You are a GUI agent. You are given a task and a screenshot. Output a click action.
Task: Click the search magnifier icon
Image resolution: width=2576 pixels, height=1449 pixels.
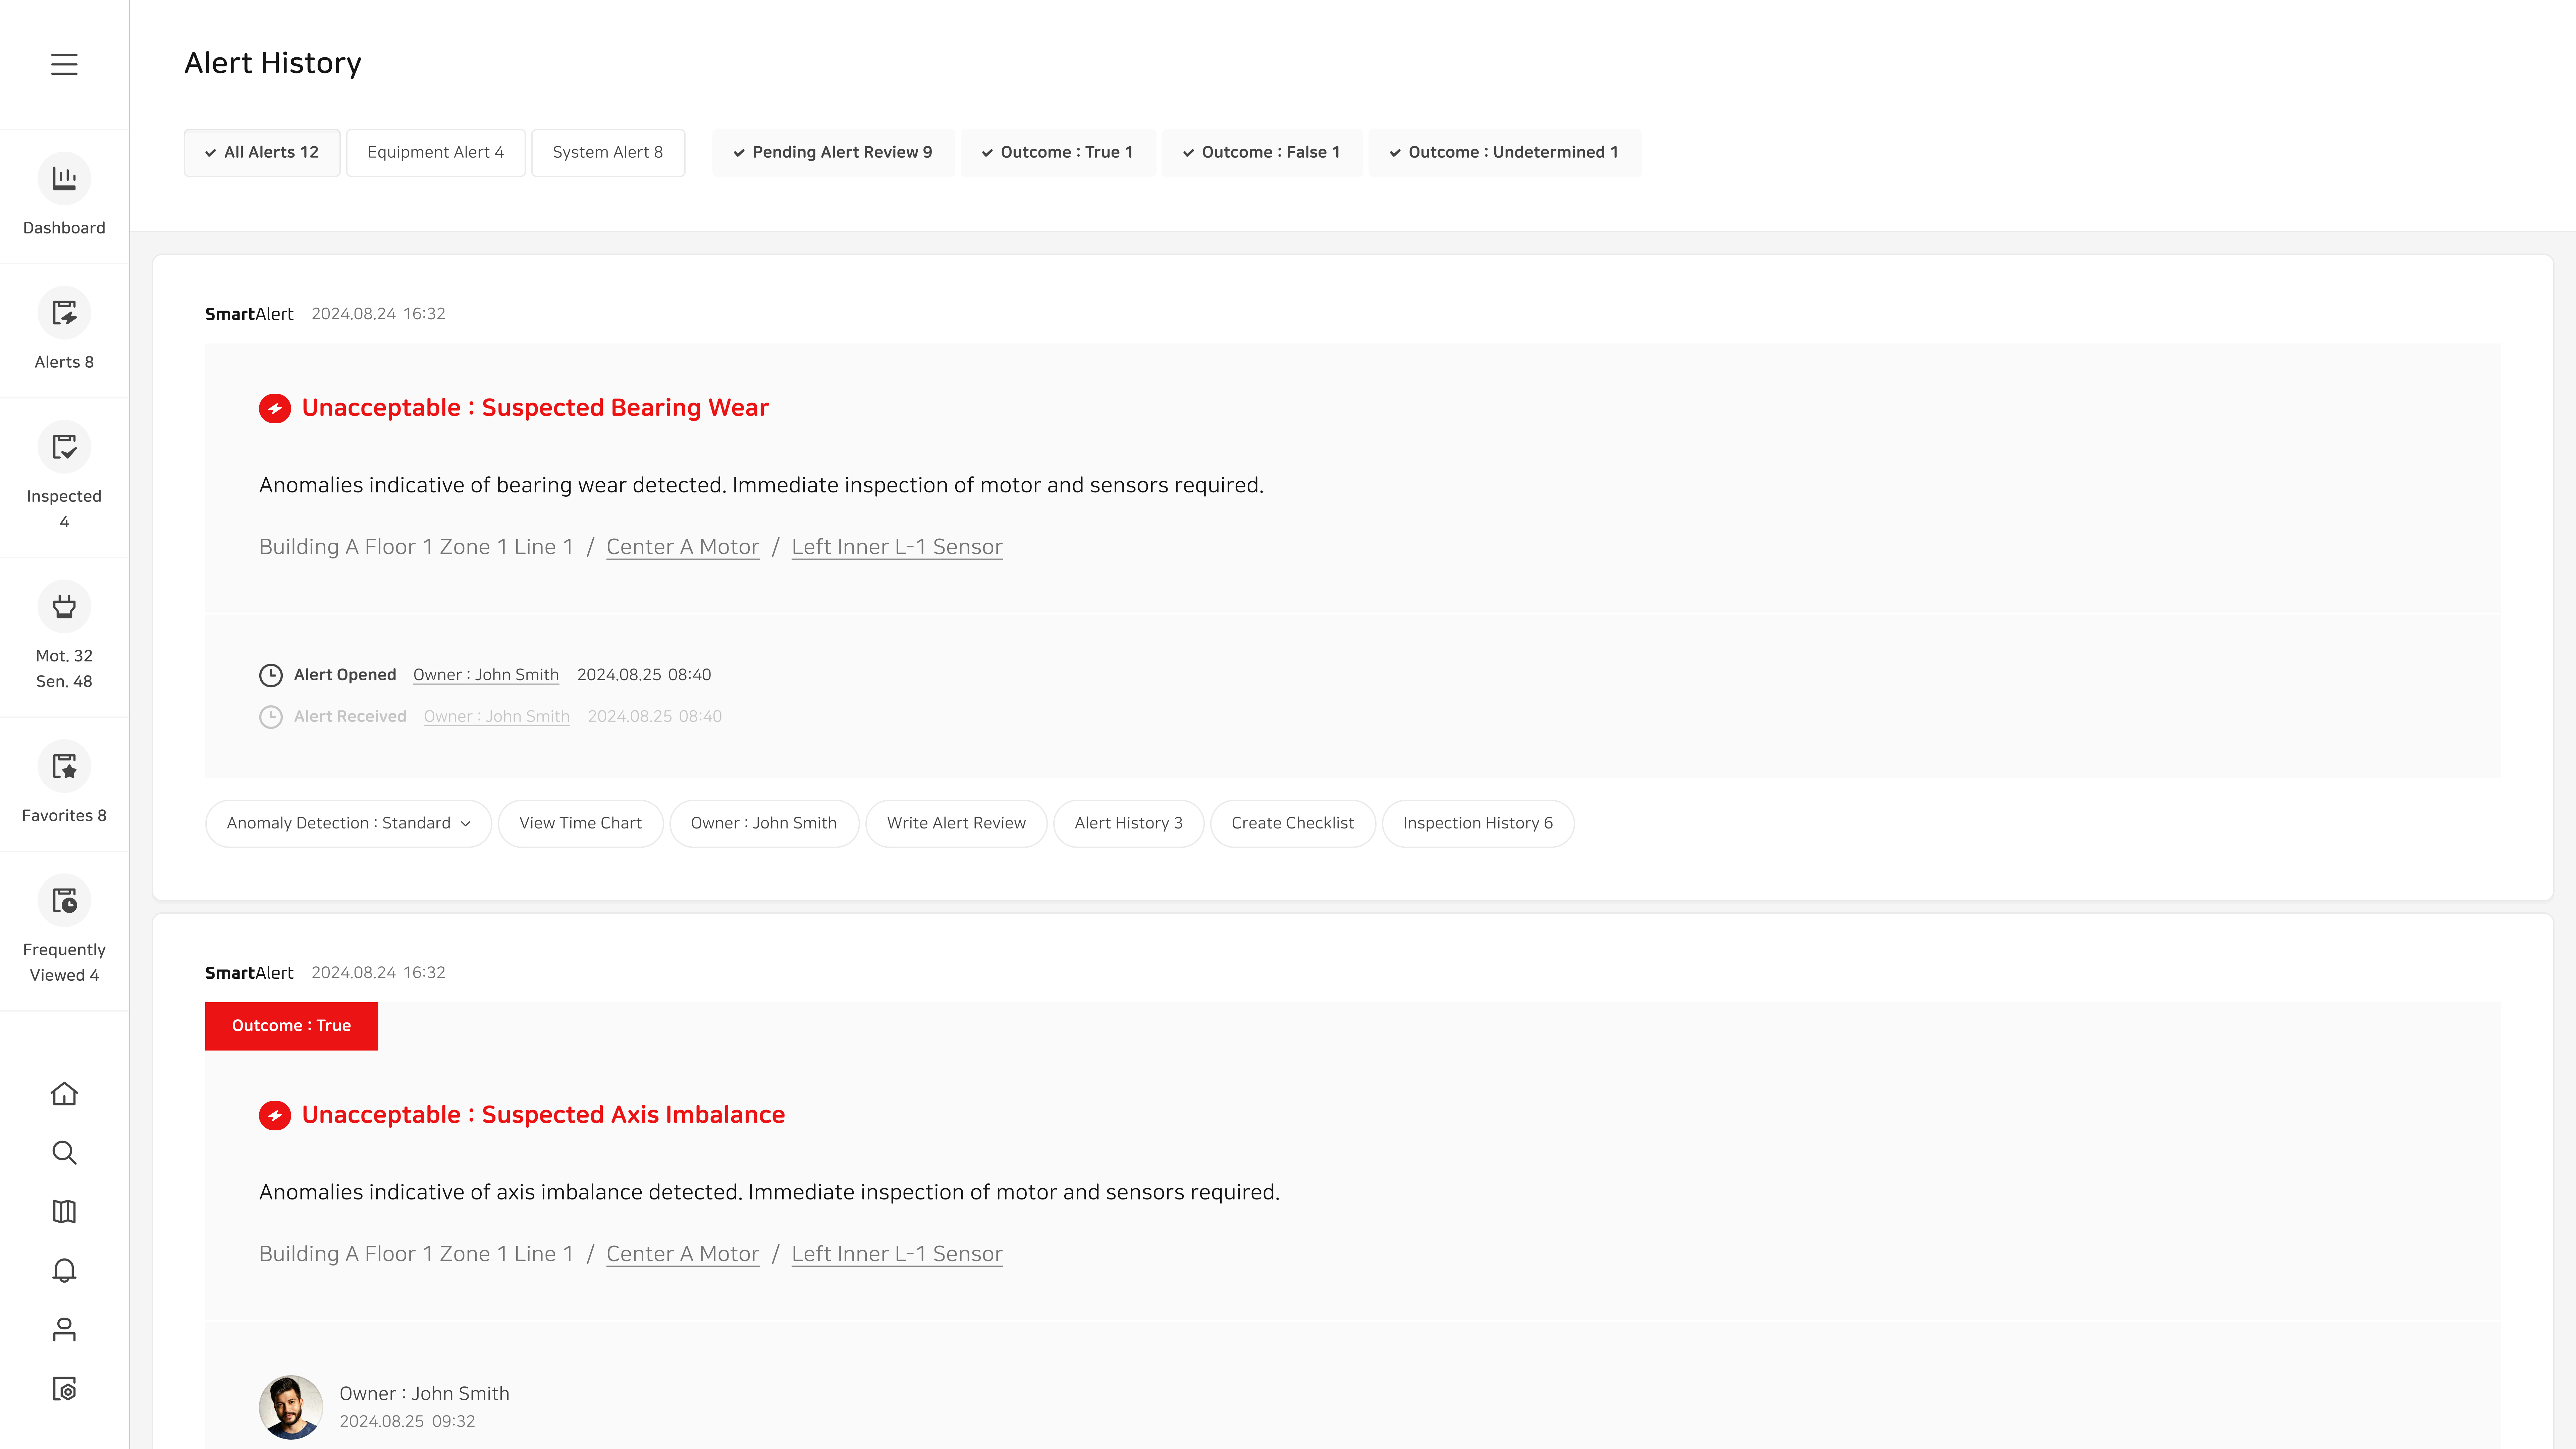(64, 1152)
